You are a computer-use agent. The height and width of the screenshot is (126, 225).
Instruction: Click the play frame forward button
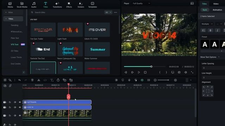point(132,72)
